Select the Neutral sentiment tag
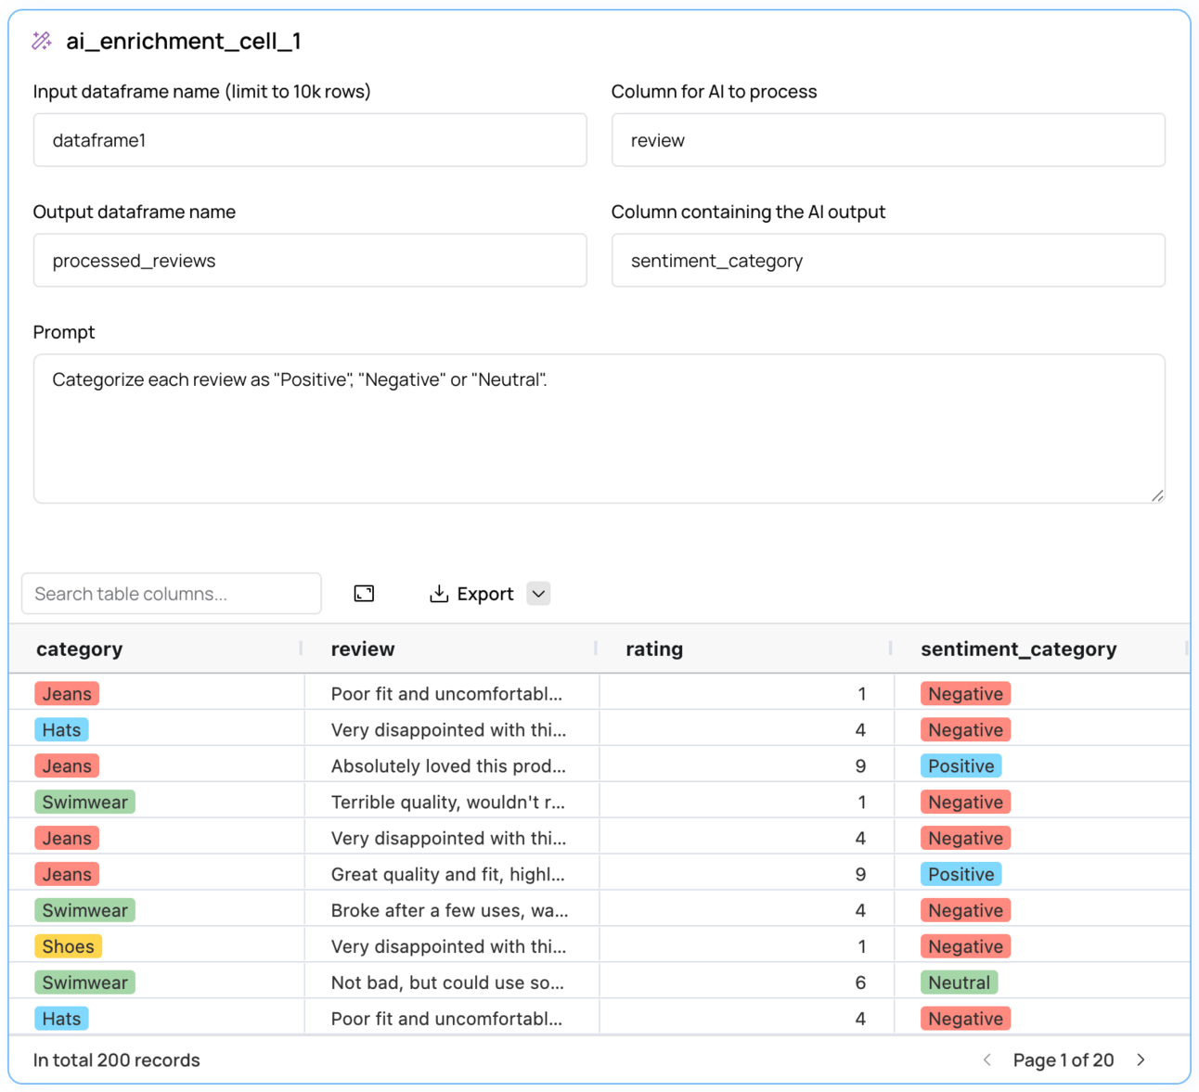The height and width of the screenshot is (1092, 1199). pyautogui.click(x=960, y=983)
